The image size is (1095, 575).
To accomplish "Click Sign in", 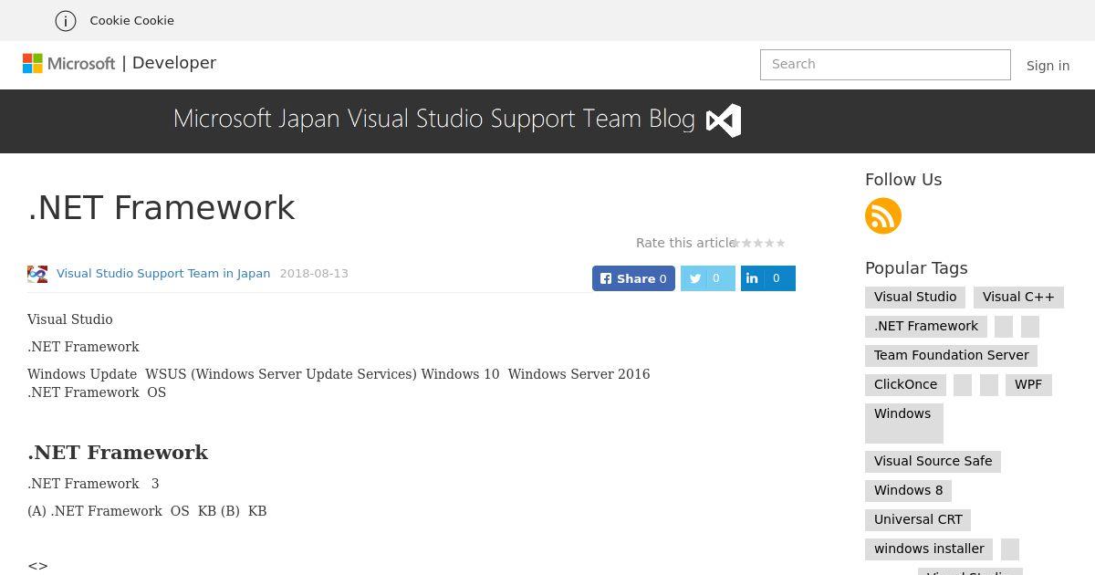I will click(1048, 66).
